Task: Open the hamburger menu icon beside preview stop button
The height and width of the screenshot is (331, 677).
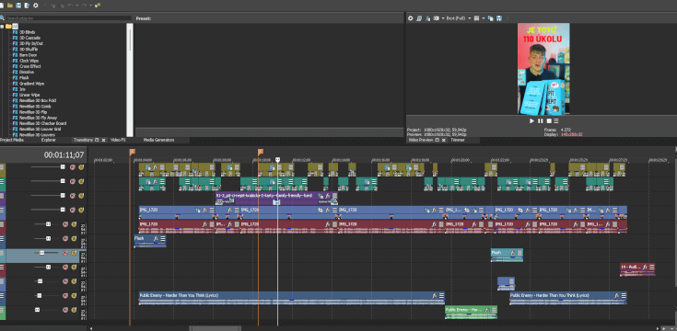Action: point(556,121)
